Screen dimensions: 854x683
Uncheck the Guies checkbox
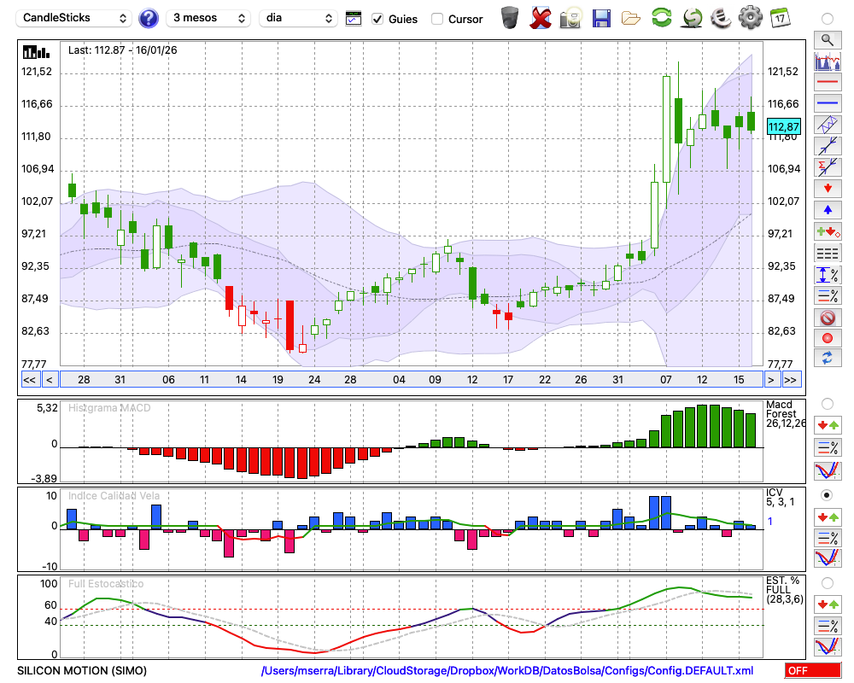[377, 19]
